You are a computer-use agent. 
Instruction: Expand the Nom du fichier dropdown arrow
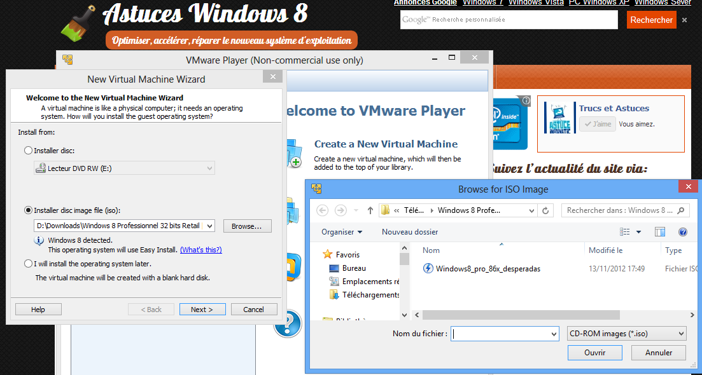coord(554,334)
